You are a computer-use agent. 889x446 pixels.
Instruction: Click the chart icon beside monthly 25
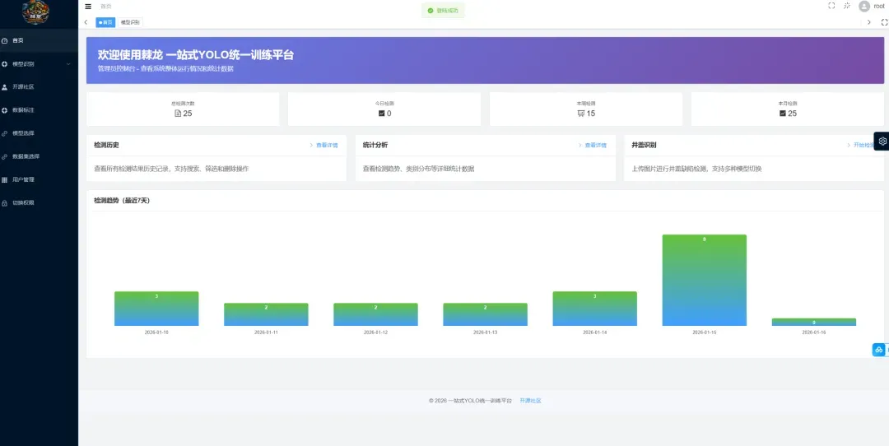coord(783,114)
